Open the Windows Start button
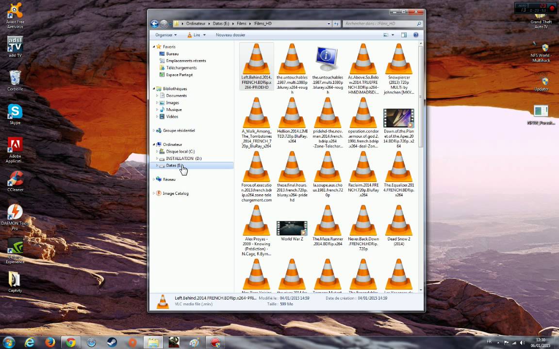This screenshot has width=559, height=349. 9,342
